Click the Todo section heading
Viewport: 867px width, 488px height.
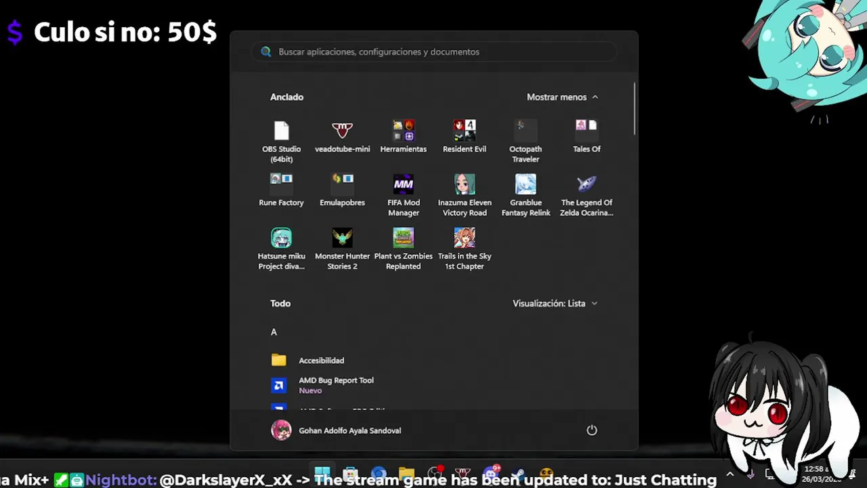pyautogui.click(x=280, y=303)
